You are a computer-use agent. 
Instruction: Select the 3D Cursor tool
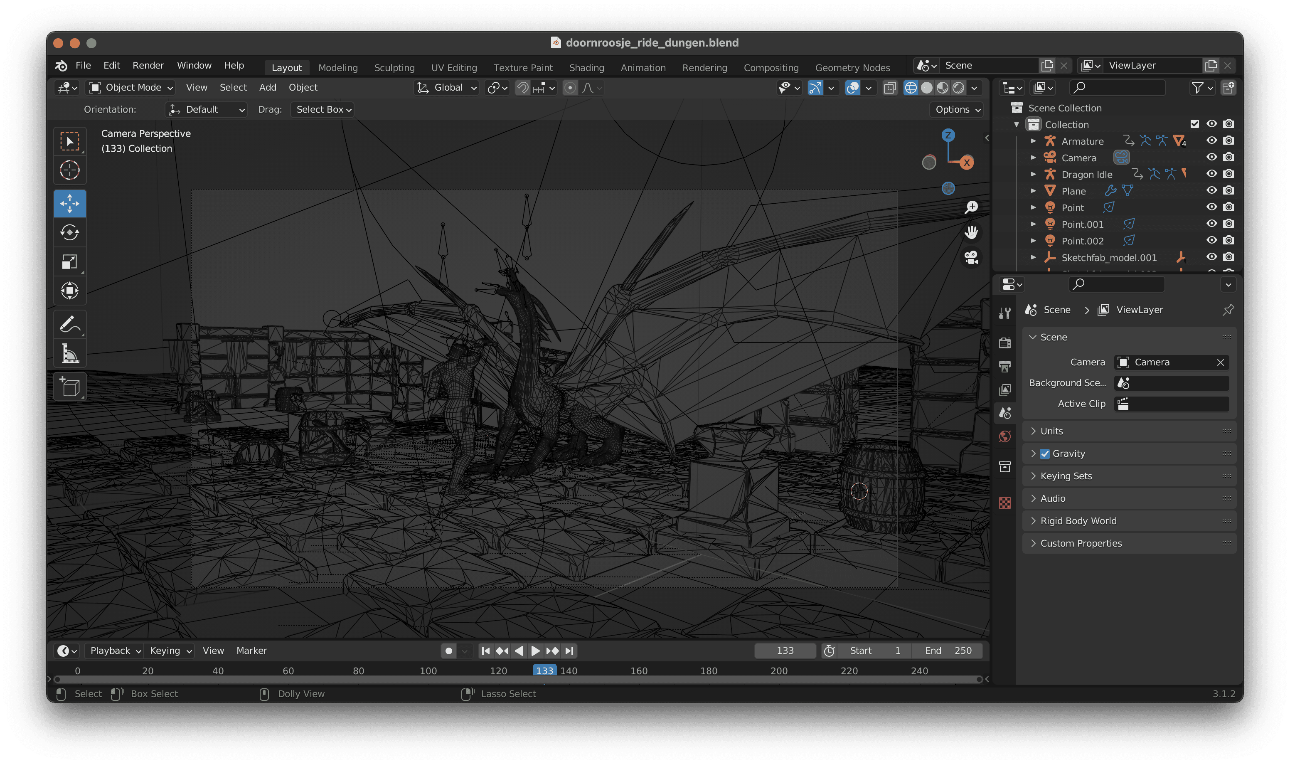point(69,170)
